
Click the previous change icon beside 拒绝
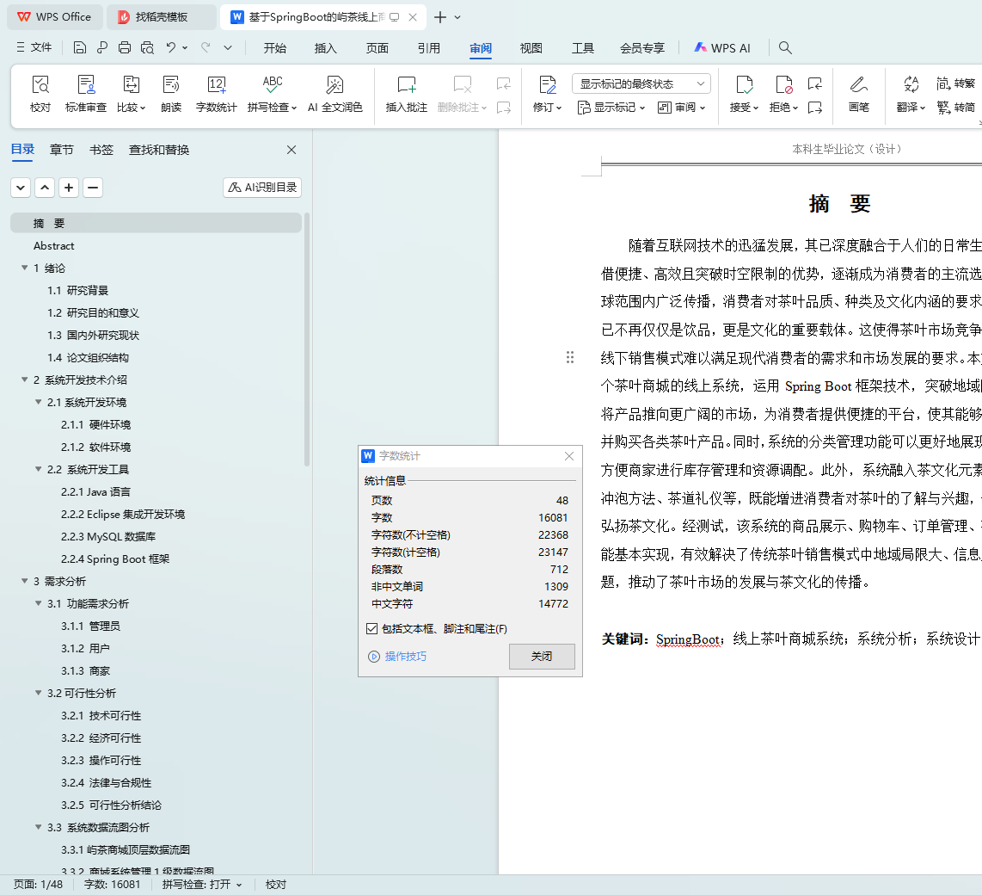point(815,83)
